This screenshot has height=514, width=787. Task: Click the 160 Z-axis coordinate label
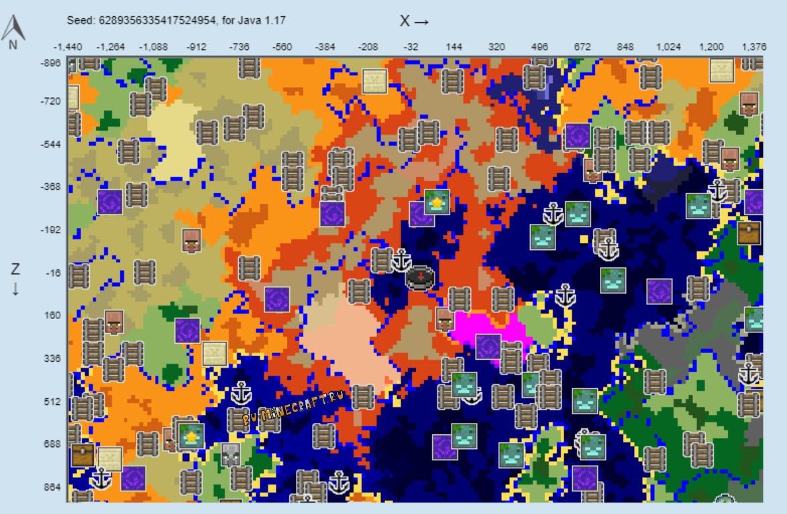[x=52, y=316]
